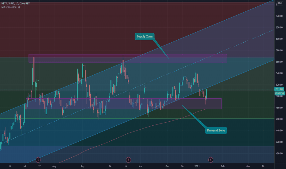Click the 540.00 price axis label
This screenshot has width=286, height=169.
coord(279,73)
